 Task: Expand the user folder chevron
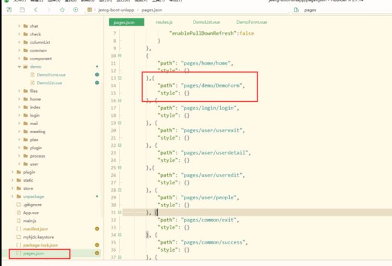click(19, 164)
